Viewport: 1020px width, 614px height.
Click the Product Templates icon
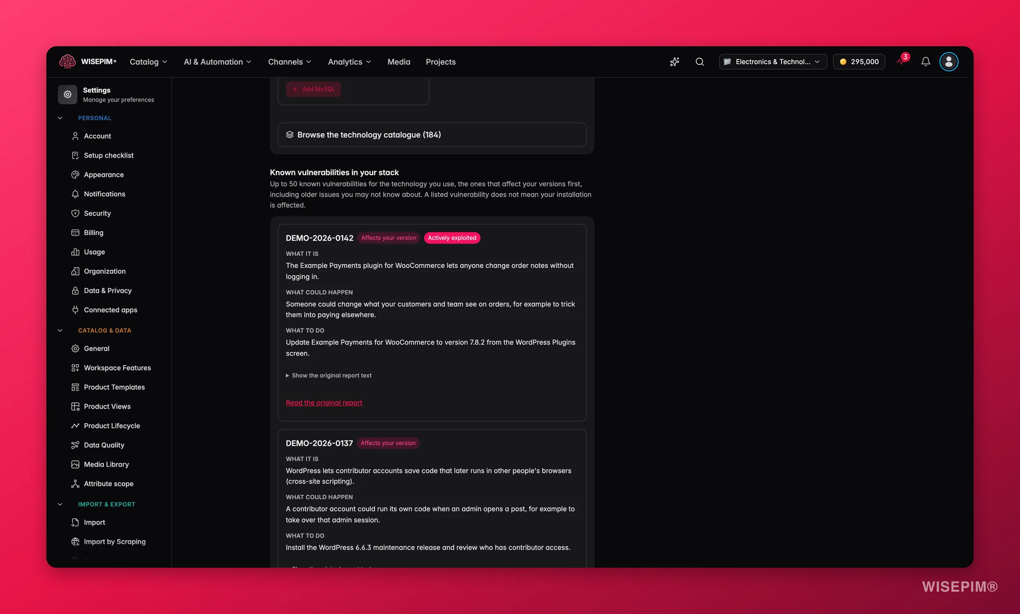click(x=75, y=387)
